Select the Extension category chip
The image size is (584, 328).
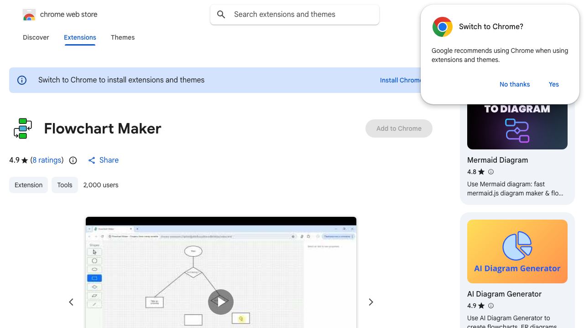point(28,185)
